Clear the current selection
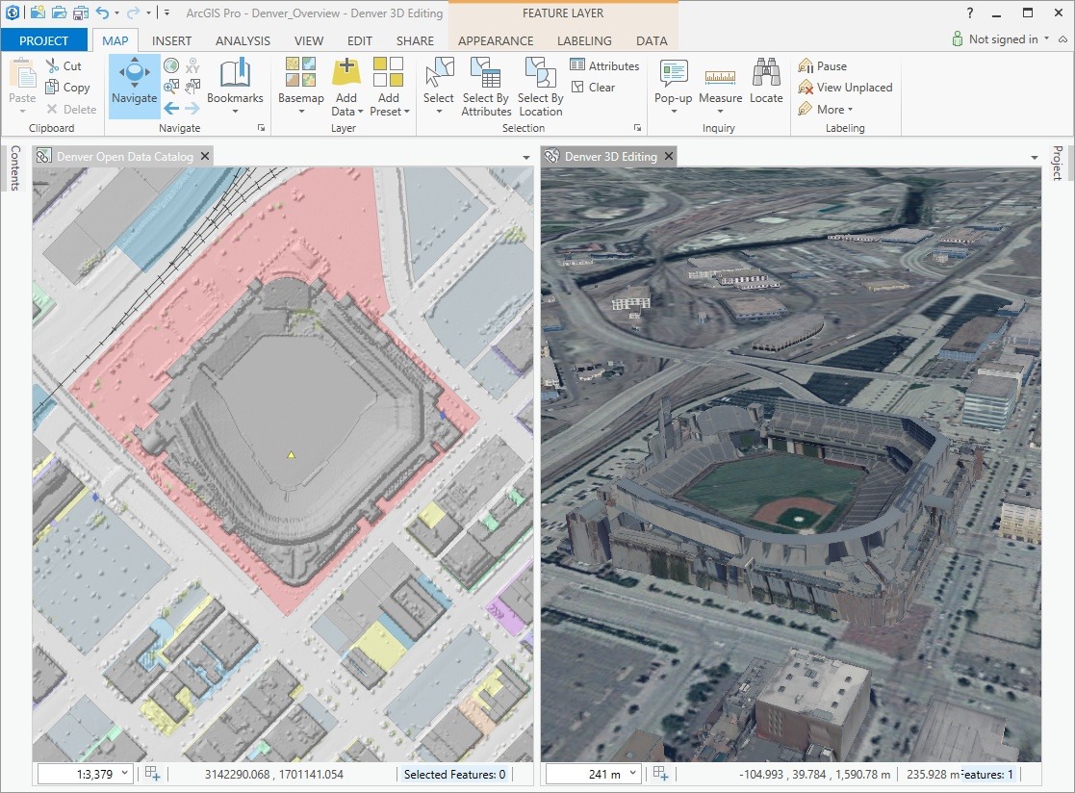Screen dimensions: 1075x793 point(593,87)
